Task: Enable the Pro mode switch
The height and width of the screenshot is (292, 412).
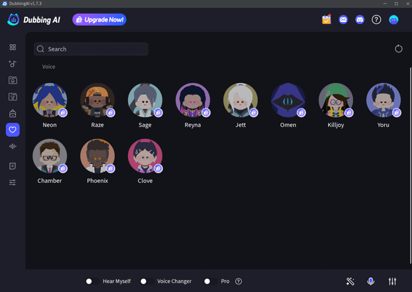Action: point(211,282)
